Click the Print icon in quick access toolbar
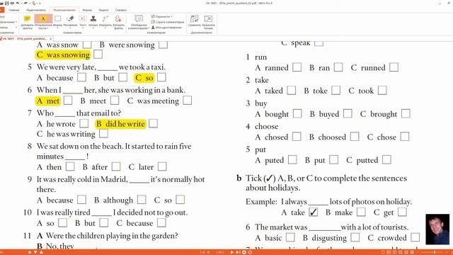453x255 pixels. [12, 3]
